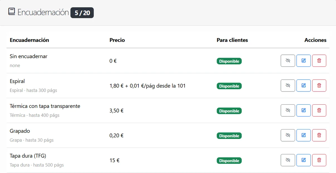
Task: Click the 5 / 20 count badge
Action: coord(82,13)
